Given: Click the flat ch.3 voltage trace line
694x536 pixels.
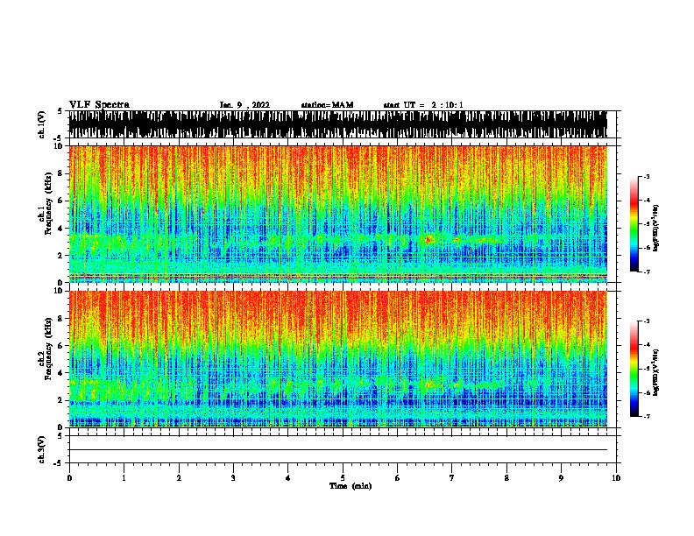Looking at the screenshot, I should tap(338, 450).
